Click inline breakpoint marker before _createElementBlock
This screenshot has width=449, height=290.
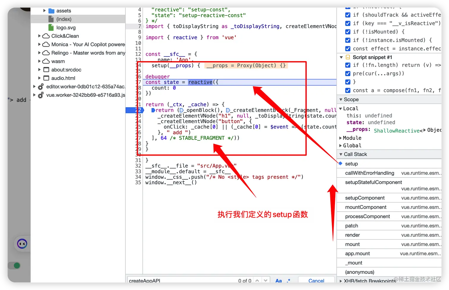pos(228,110)
